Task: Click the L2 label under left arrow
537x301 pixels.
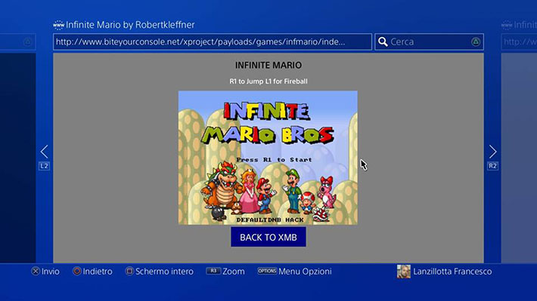Action: [x=44, y=166]
